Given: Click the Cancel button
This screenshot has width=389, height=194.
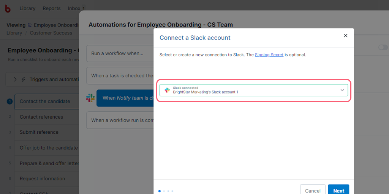Looking at the screenshot, I should point(313,190).
